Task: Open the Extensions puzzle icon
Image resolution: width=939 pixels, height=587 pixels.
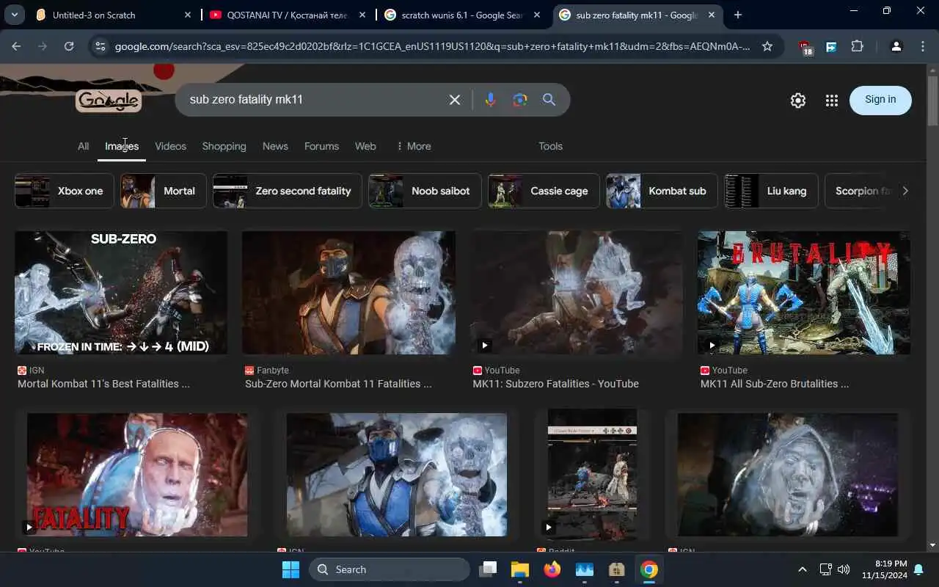Action: 857,46
